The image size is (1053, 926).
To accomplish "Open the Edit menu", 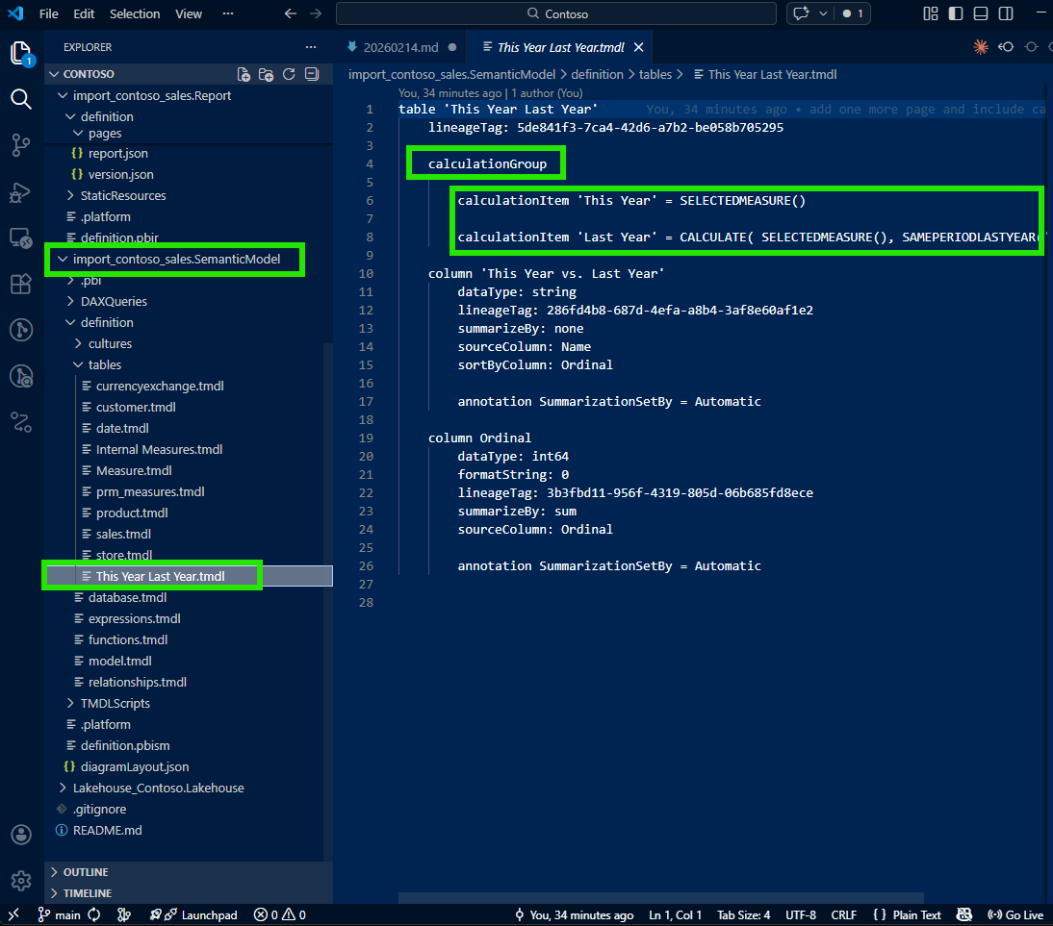I will click(84, 13).
